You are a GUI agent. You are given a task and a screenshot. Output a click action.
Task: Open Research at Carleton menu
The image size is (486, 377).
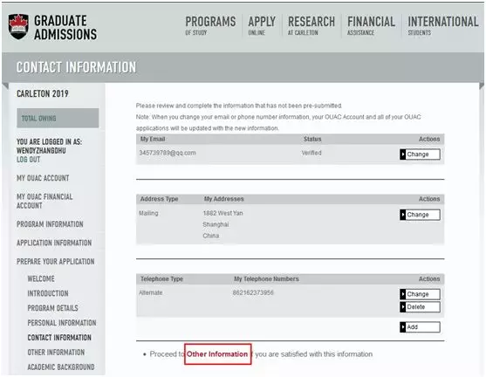(311, 25)
